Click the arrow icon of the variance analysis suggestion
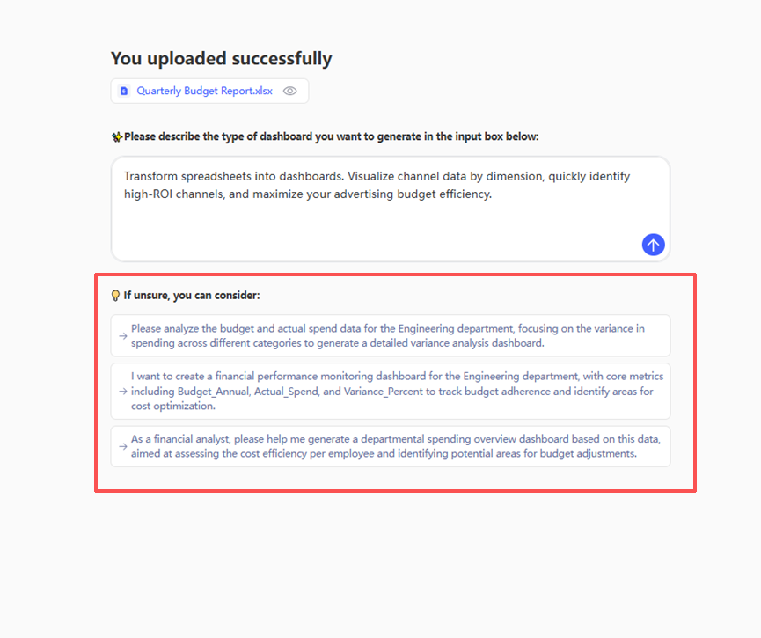Image resolution: width=761 pixels, height=638 pixels. 122,335
